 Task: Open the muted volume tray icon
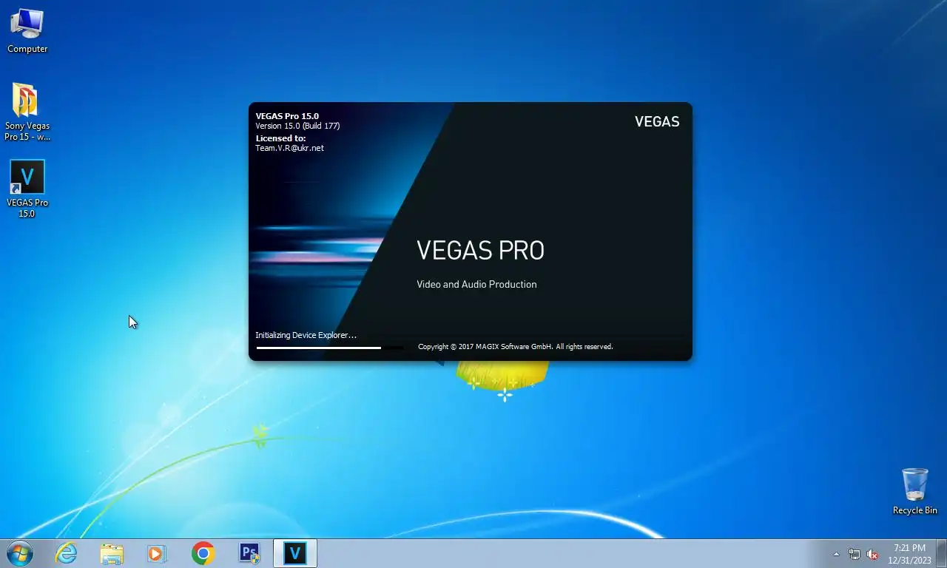[872, 554]
